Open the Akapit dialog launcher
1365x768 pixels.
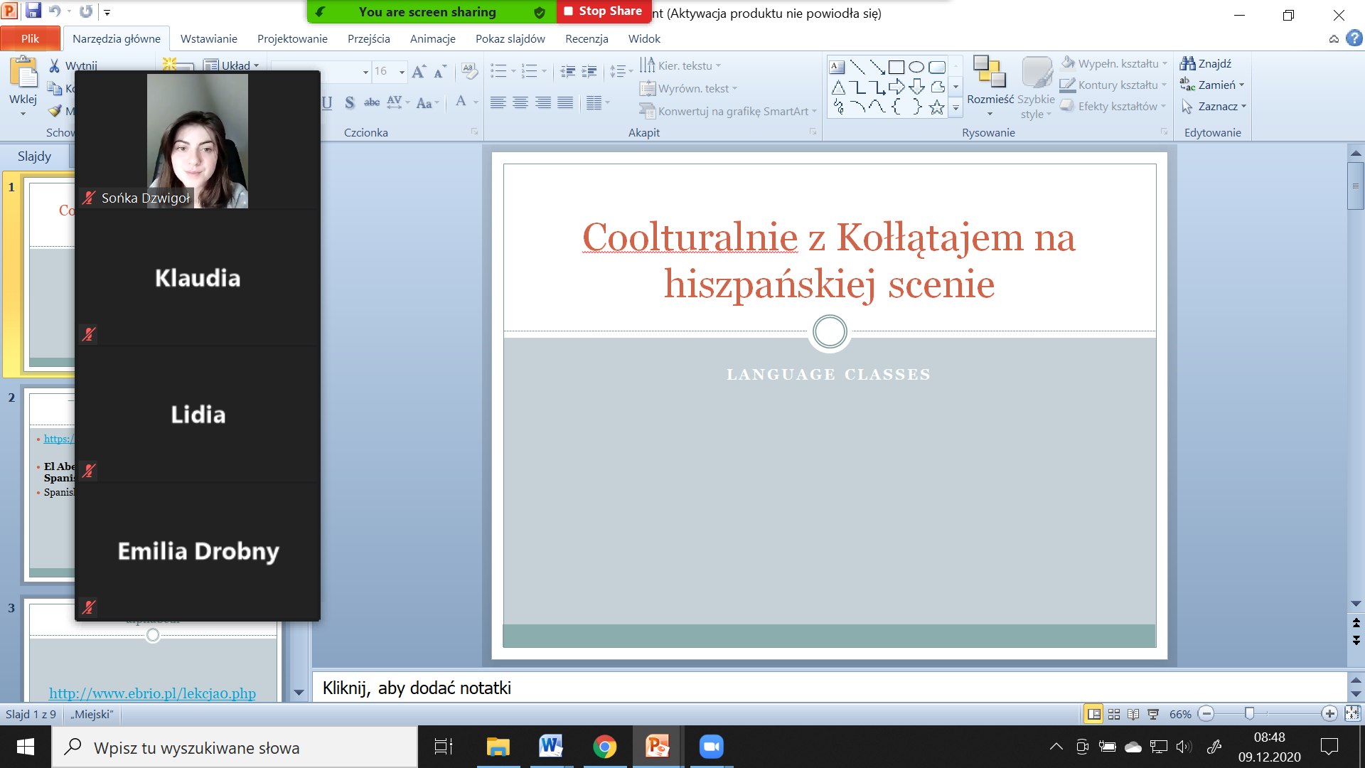pyautogui.click(x=813, y=132)
